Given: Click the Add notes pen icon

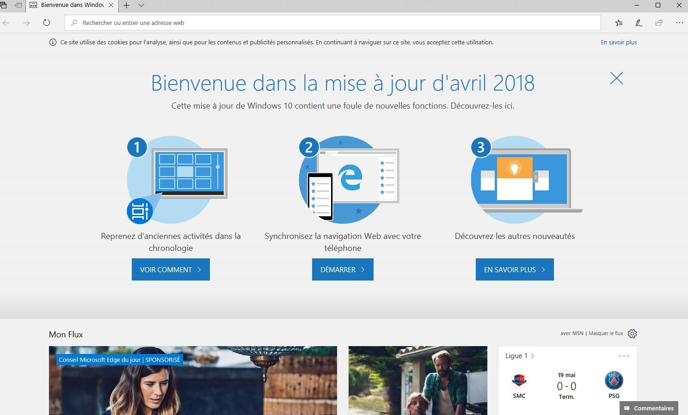Looking at the screenshot, I should pyautogui.click(x=639, y=23).
